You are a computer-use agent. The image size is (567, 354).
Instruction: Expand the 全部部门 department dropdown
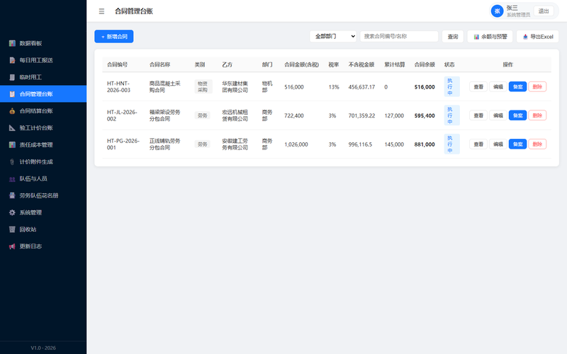333,37
